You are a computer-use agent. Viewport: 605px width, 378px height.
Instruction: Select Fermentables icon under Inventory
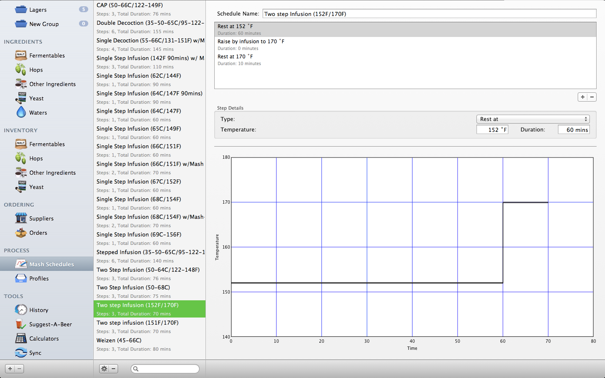[x=21, y=144]
